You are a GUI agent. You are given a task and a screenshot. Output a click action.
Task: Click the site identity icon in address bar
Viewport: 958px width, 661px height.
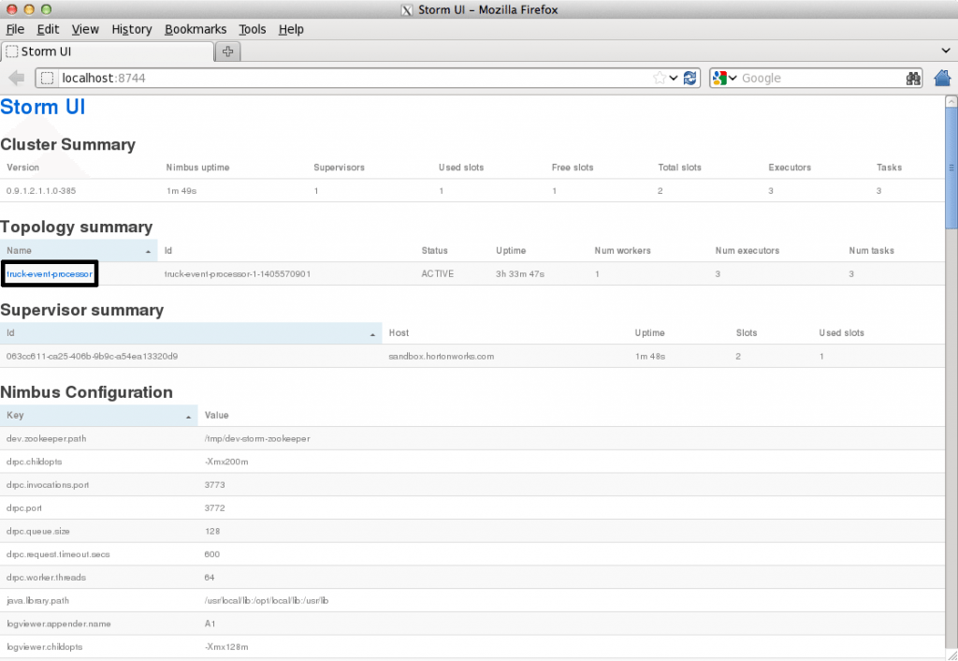[x=48, y=79]
